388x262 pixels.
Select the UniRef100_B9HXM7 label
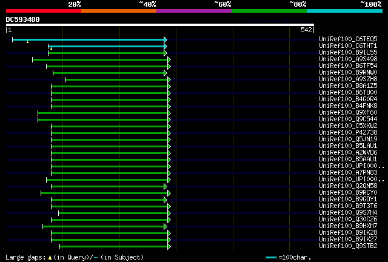[x=348, y=226]
